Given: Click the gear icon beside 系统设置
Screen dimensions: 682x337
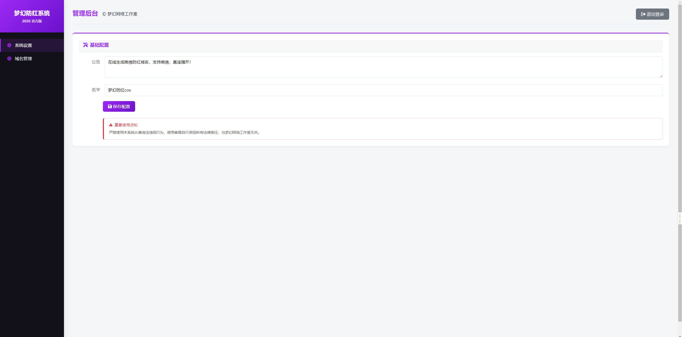Looking at the screenshot, I should [9, 45].
